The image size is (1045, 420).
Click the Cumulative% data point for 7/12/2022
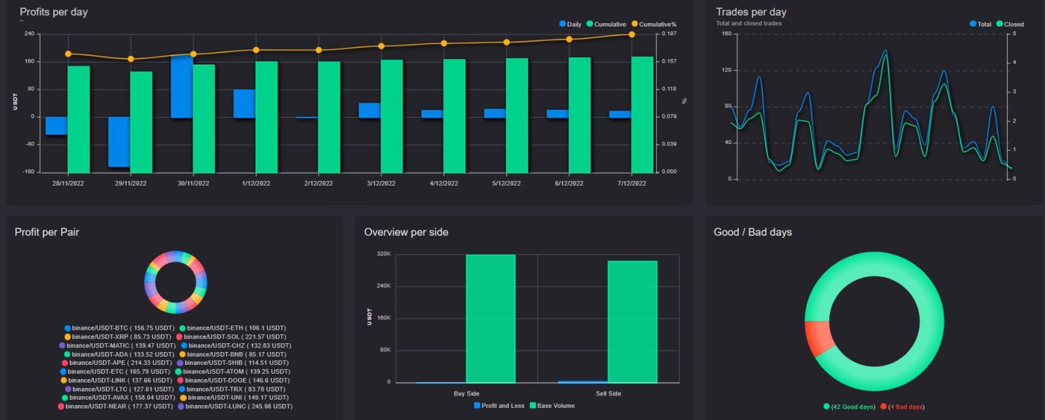click(x=631, y=35)
